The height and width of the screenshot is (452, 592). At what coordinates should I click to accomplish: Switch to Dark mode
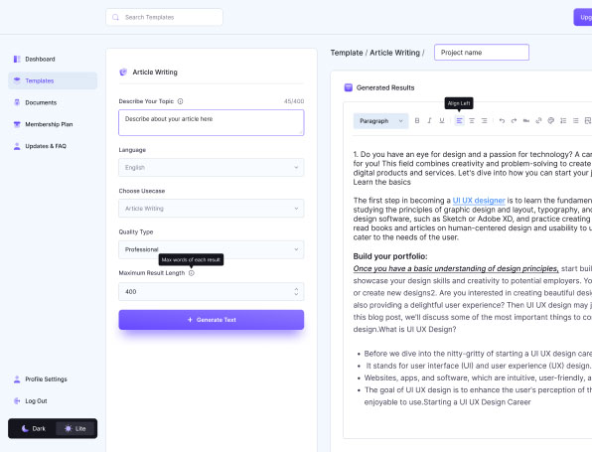point(33,428)
